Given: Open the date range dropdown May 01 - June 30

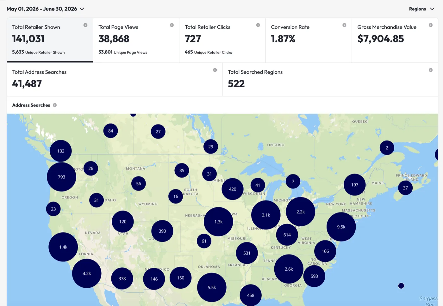Looking at the screenshot, I should [45, 9].
